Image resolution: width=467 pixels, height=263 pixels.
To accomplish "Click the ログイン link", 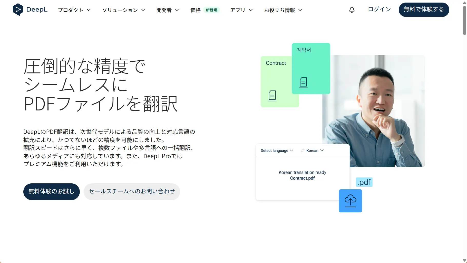I will pyautogui.click(x=379, y=9).
